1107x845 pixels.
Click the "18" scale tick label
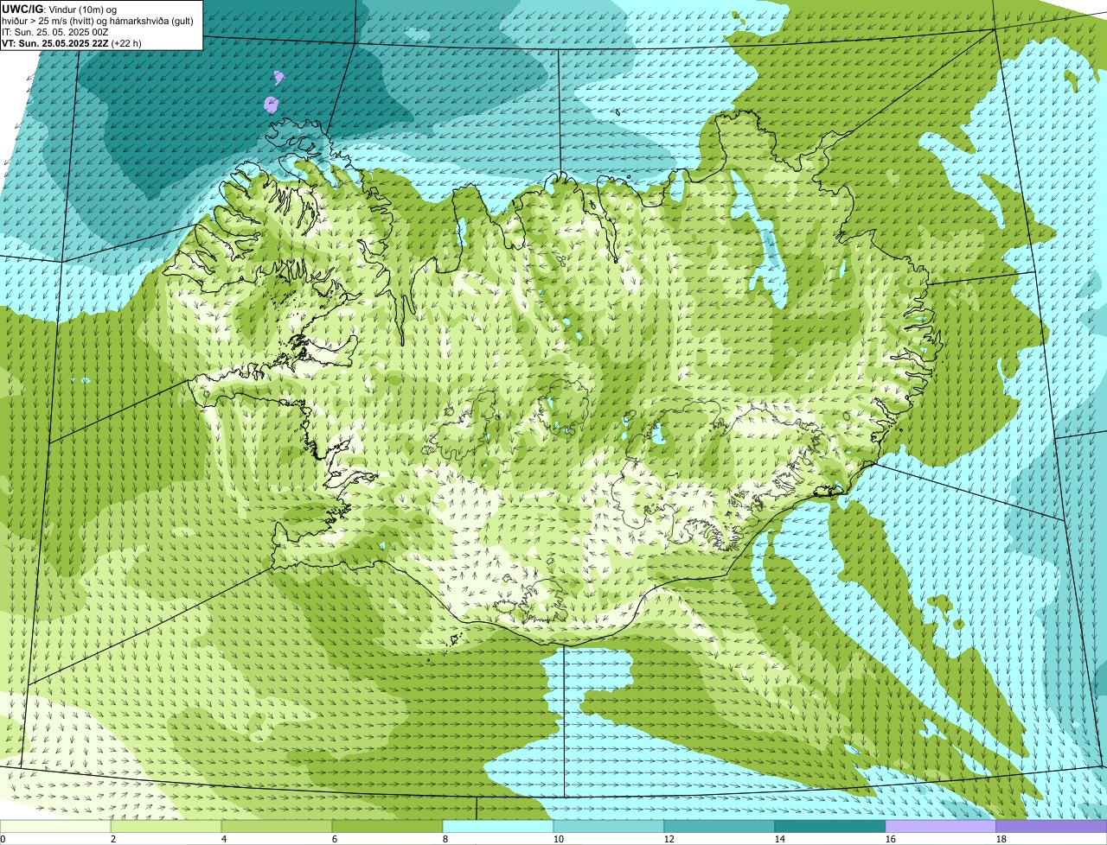click(x=1001, y=839)
